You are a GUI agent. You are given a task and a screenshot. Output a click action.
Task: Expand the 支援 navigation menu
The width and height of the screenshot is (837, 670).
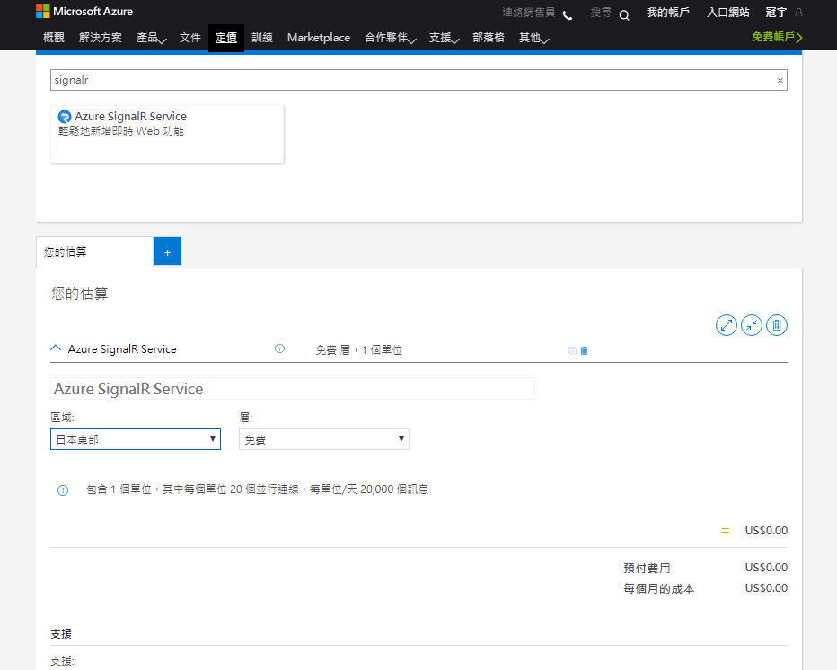[445, 38]
